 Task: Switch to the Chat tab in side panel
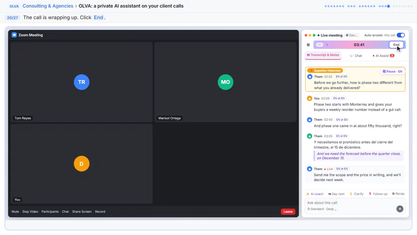(356, 56)
